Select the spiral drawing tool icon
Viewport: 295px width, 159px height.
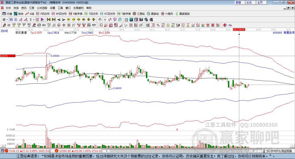(x=29, y=25)
